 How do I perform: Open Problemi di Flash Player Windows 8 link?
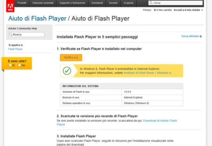coord(147,73)
